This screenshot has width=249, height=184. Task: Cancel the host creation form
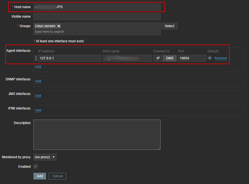click(x=58, y=176)
